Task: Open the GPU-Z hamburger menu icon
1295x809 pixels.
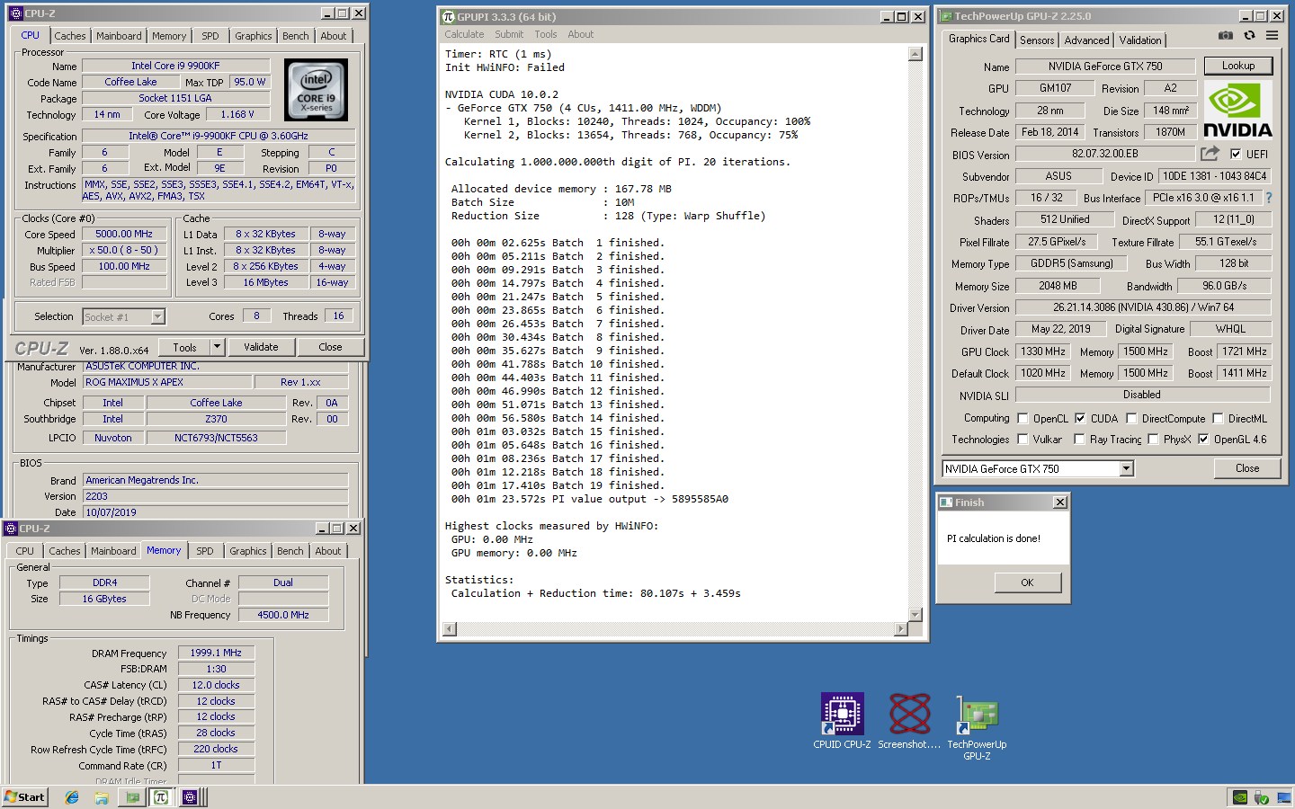Action: (1272, 35)
